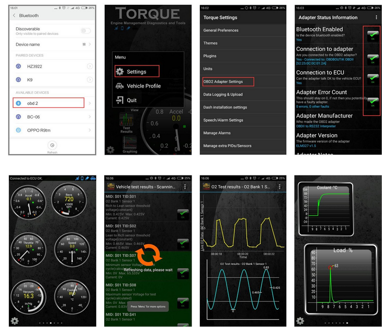Open Data Logging & Upload entry

tap(243, 94)
